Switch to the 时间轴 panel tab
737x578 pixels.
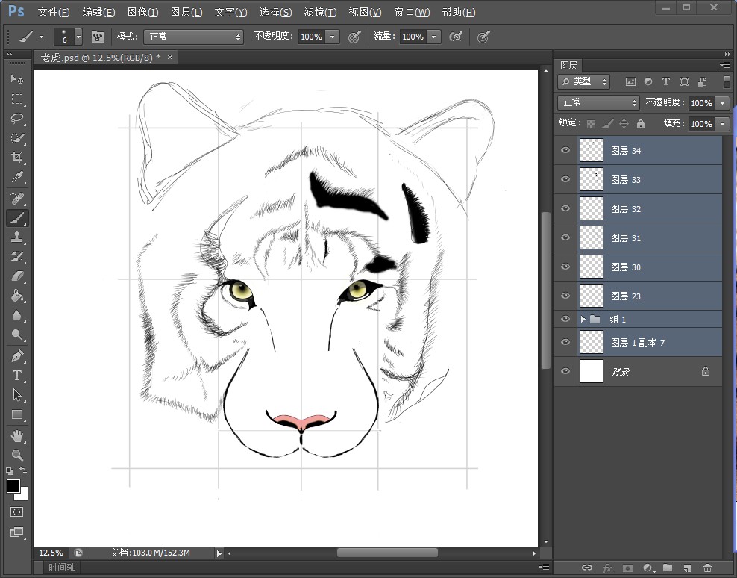click(x=63, y=568)
